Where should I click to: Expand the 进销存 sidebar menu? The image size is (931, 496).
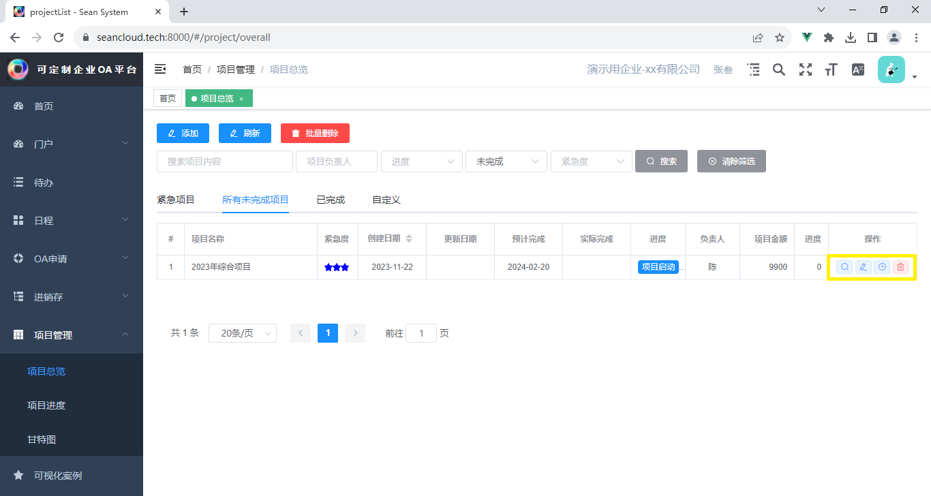point(72,296)
